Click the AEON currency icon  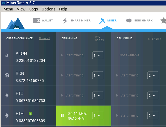tap(7, 55)
